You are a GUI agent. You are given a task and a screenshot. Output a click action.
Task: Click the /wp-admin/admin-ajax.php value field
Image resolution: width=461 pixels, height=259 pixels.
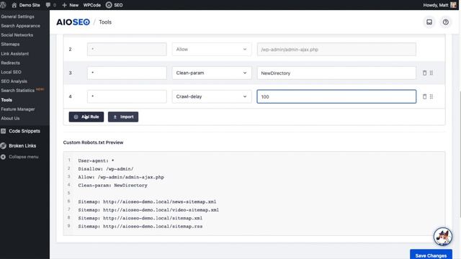336,50
